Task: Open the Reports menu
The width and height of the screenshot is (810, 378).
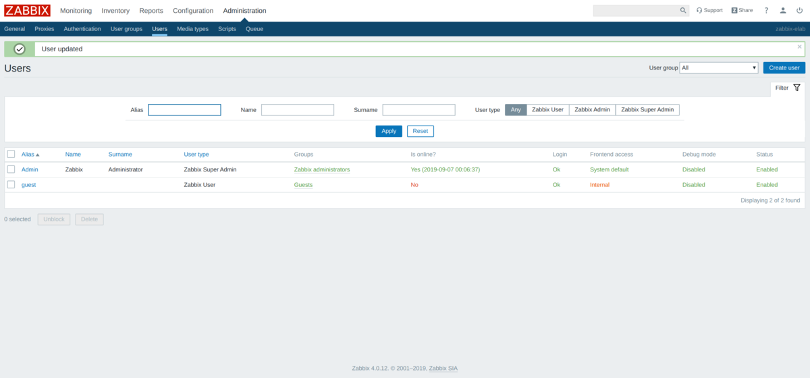Action: click(x=151, y=11)
